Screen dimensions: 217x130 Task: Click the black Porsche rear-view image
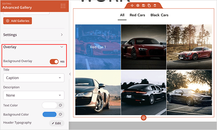coord(144,92)
